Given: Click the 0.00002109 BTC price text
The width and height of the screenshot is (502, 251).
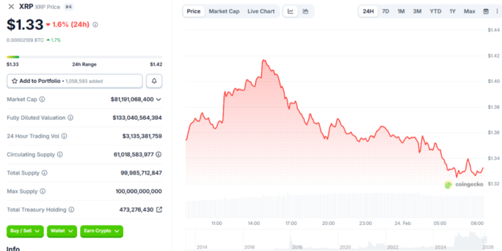Looking at the screenshot, I should point(25,40).
